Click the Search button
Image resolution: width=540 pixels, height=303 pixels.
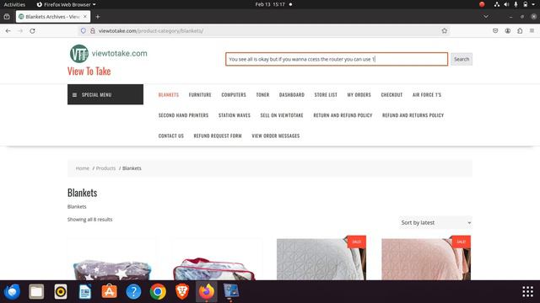(x=462, y=59)
